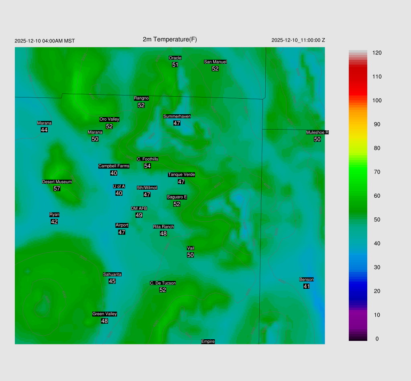The height and width of the screenshot is (381, 411).
Task: Click the Benson temperature value 41
Action: 307,286
